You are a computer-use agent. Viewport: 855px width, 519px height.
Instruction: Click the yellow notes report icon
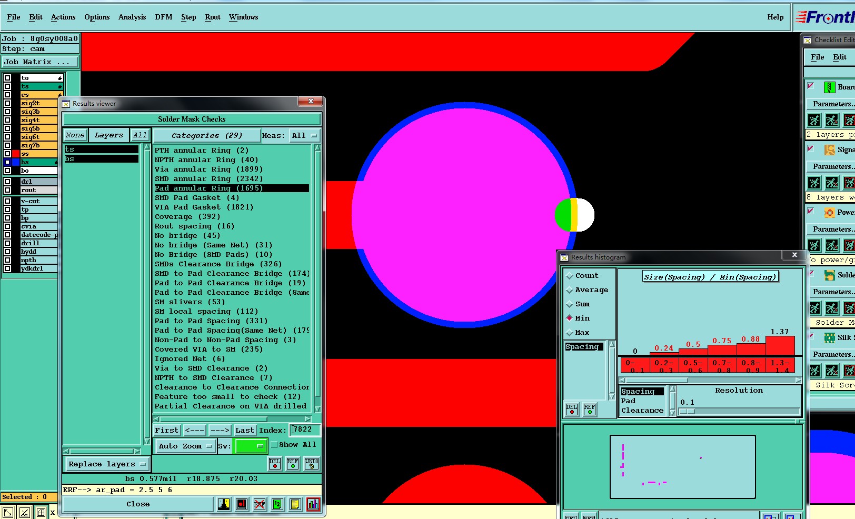click(295, 504)
